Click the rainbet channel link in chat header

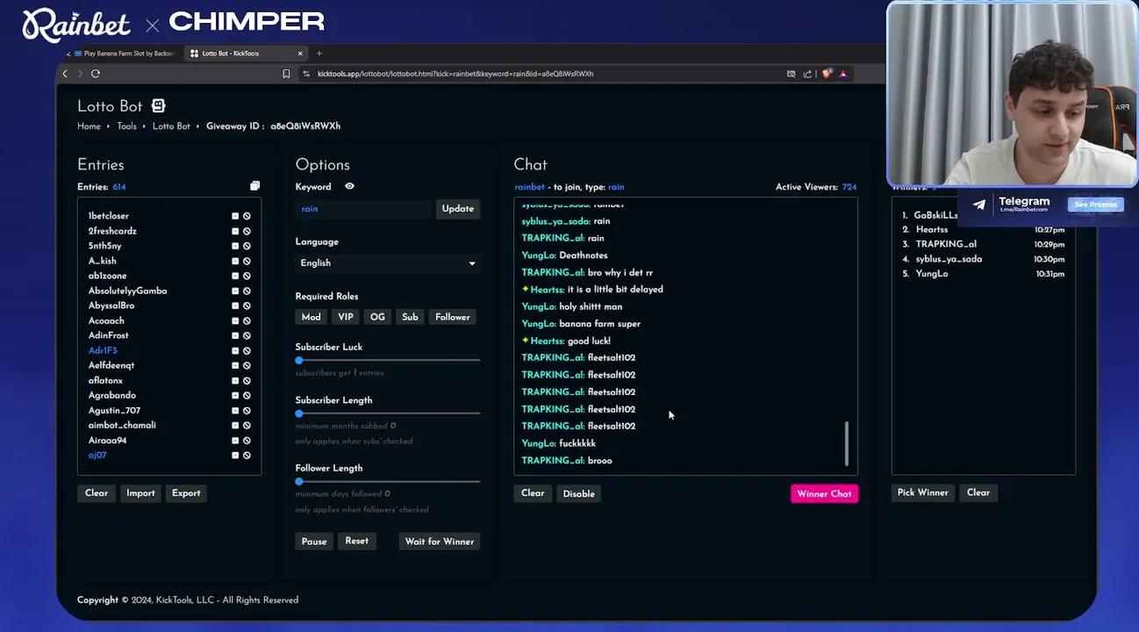coord(529,187)
